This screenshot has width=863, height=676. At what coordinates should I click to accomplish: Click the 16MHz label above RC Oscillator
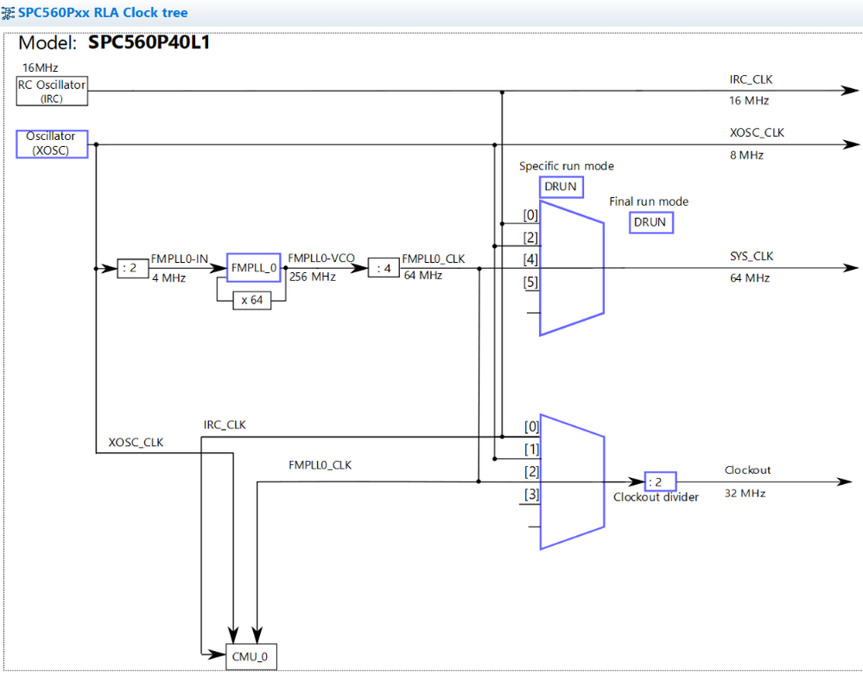[40, 67]
